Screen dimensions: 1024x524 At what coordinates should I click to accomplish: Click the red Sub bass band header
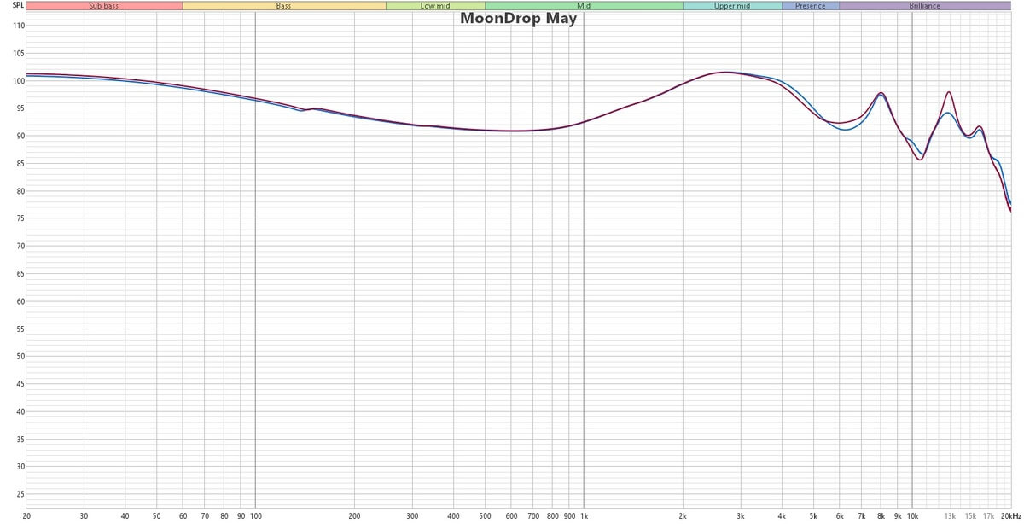point(102,5)
